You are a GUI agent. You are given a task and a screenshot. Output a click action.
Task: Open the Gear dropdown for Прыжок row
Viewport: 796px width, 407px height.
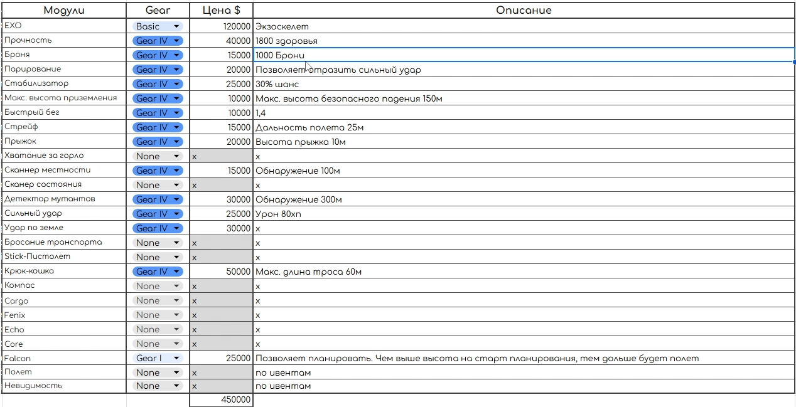click(158, 142)
